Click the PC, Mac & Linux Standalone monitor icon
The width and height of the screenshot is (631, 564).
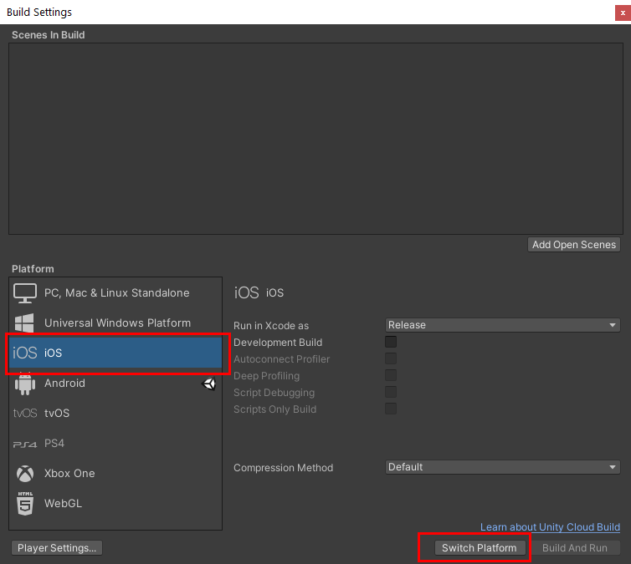click(x=25, y=293)
